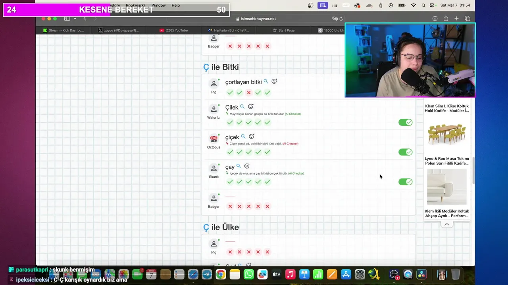Open Google Chrome from the Dock

click(221, 274)
